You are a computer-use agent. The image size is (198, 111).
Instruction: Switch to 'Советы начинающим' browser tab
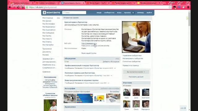pos(47,3)
